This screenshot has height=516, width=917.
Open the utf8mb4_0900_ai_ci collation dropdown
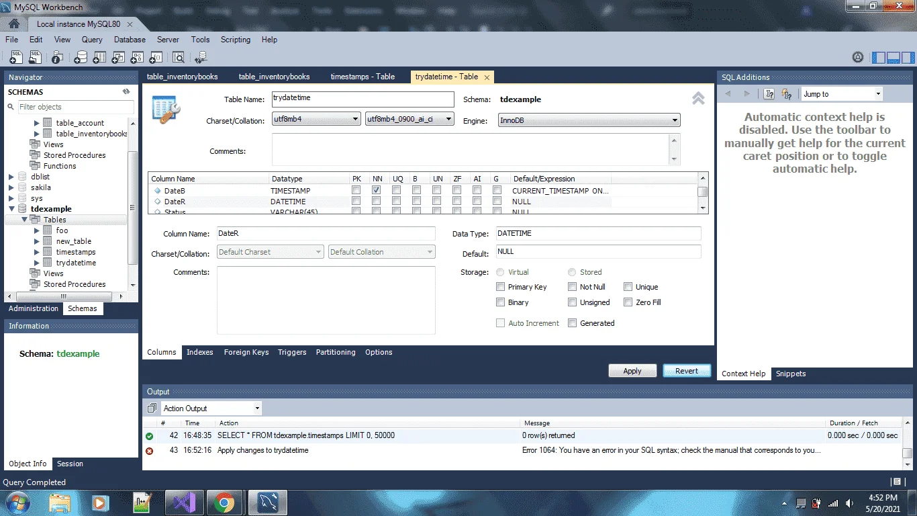pos(409,120)
